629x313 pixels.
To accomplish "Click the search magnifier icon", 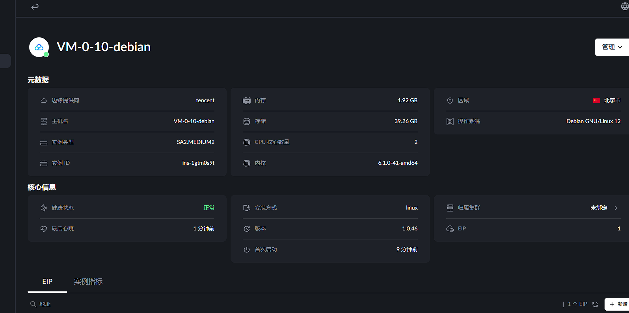I will pos(33,304).
